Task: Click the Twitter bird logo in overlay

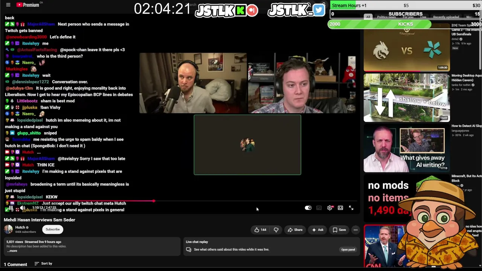Action: pyautogui.click(x=319, y=9)
